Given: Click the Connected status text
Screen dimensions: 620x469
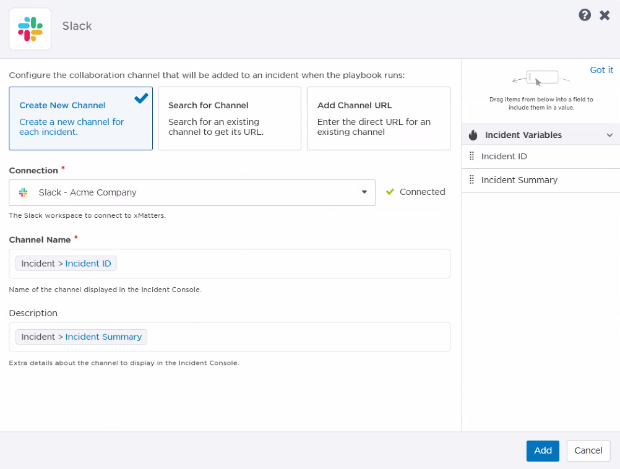Looking at the screenshot, I should coord(422,192).
